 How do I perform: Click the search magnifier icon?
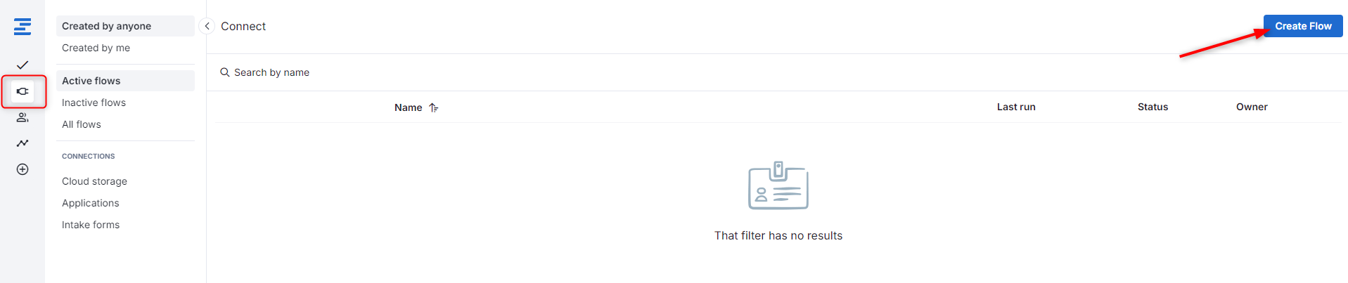(x=225, y=72)
